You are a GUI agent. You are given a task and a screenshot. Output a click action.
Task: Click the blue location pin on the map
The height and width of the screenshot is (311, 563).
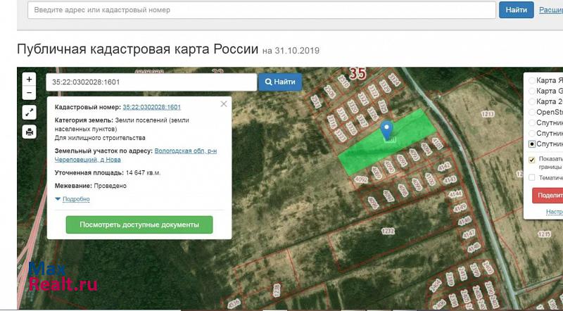(x=386, y=129)
